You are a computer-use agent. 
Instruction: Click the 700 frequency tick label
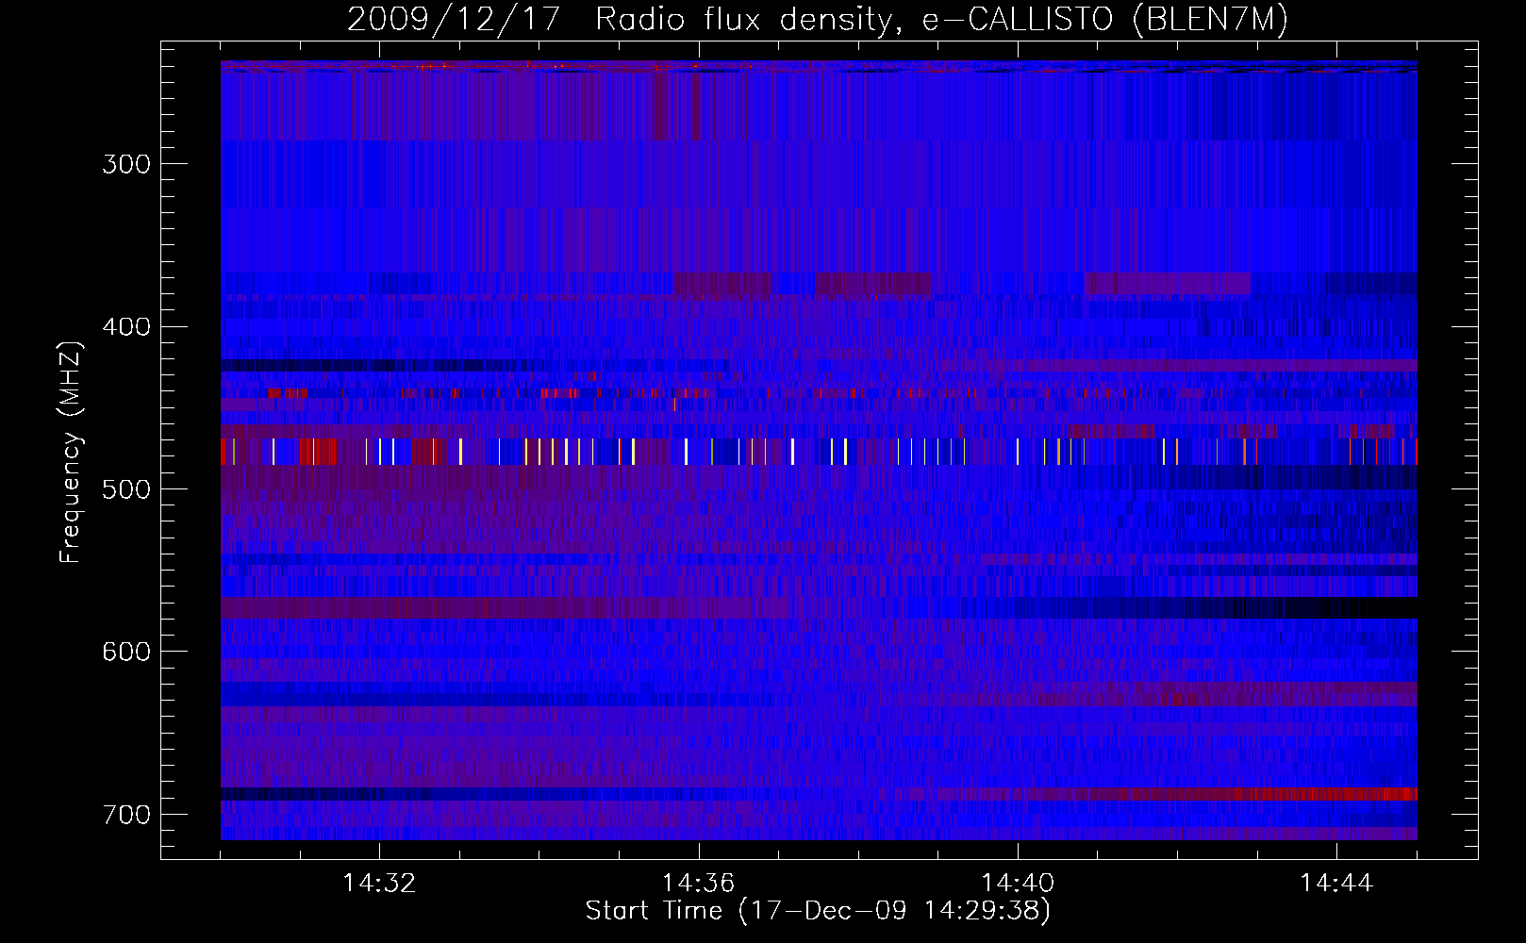126,815
